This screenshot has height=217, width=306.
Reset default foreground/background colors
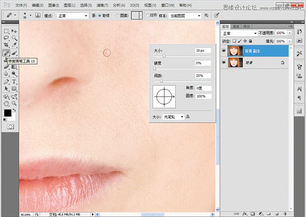[4, 120]
